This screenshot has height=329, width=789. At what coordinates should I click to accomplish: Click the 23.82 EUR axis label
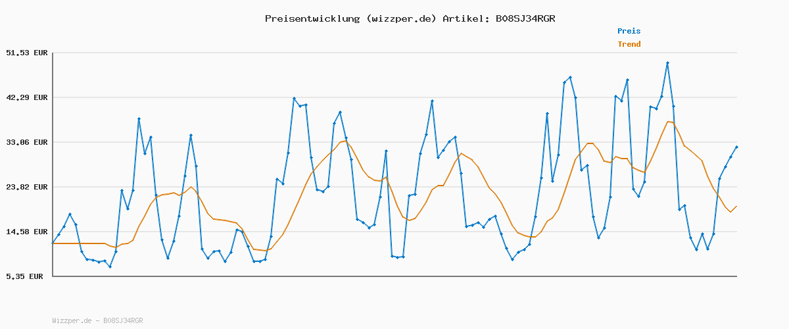click(27, 187)
